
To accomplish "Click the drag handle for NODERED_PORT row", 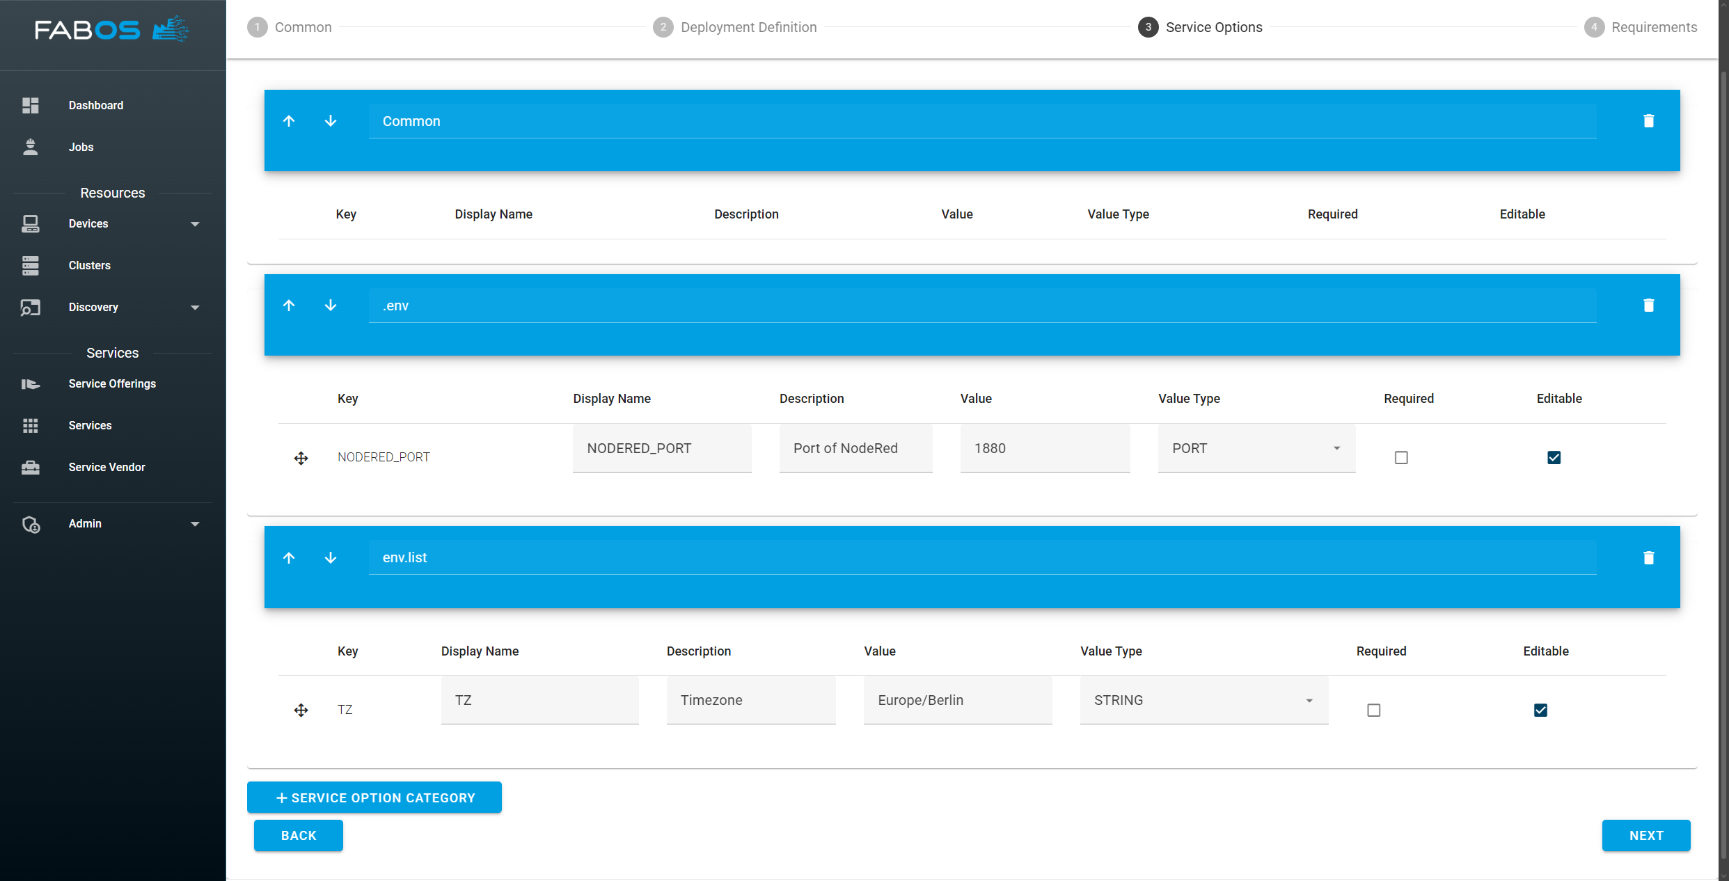I will (301, 458).
